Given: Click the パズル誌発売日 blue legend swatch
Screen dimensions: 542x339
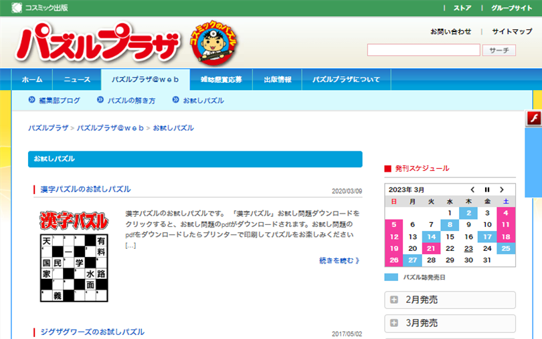Looking at the screenshot, I should coord(391,277).
